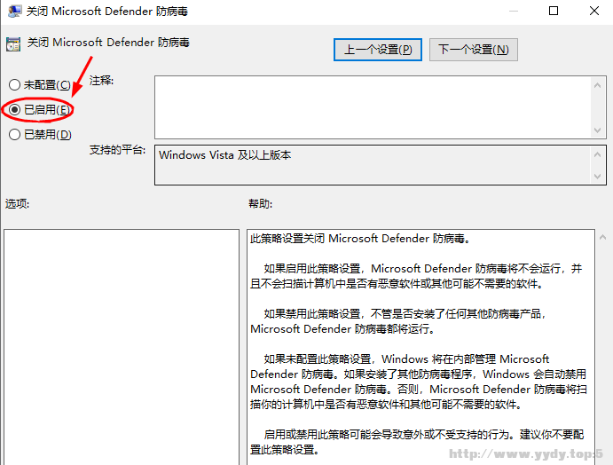
Task: Close the policy settings window
Action: (x=594, y=11)
